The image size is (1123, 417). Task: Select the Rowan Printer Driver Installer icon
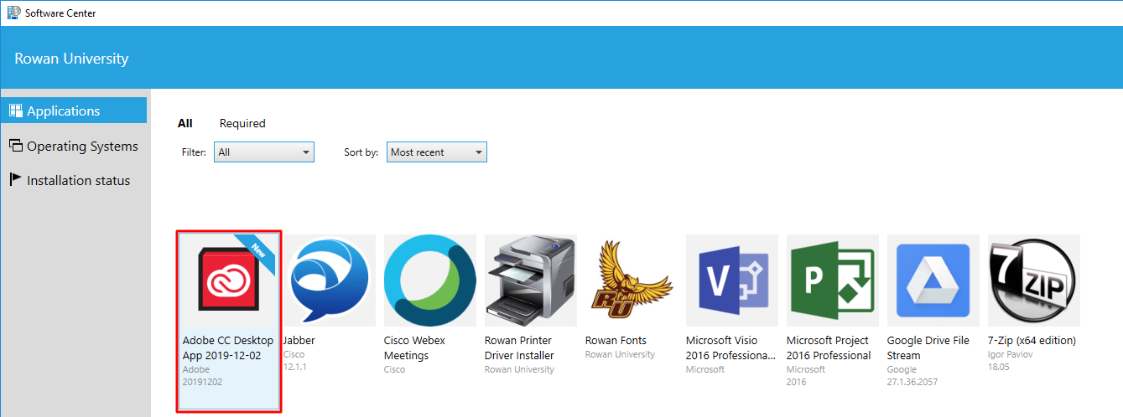click(530, 280)
